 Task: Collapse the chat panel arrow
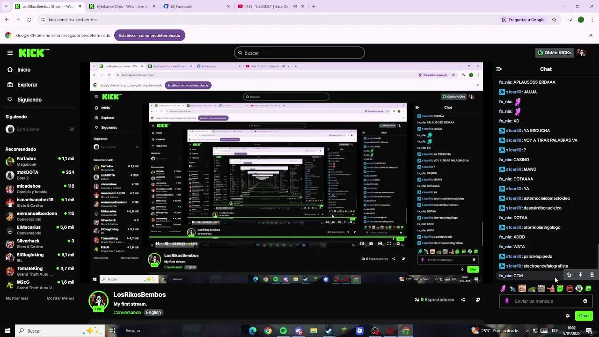tap(499, 69)
